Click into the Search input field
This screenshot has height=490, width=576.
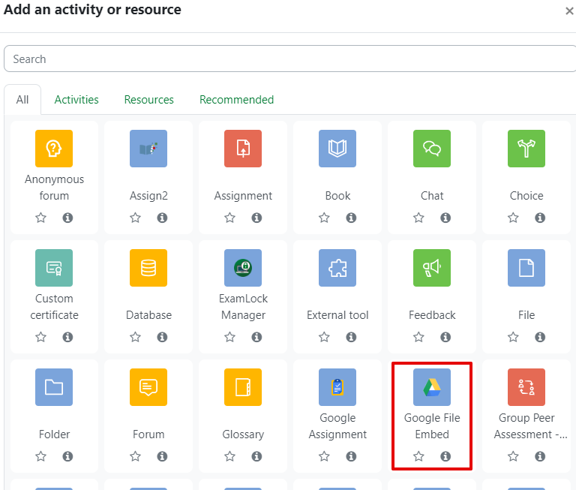(288, 59)
